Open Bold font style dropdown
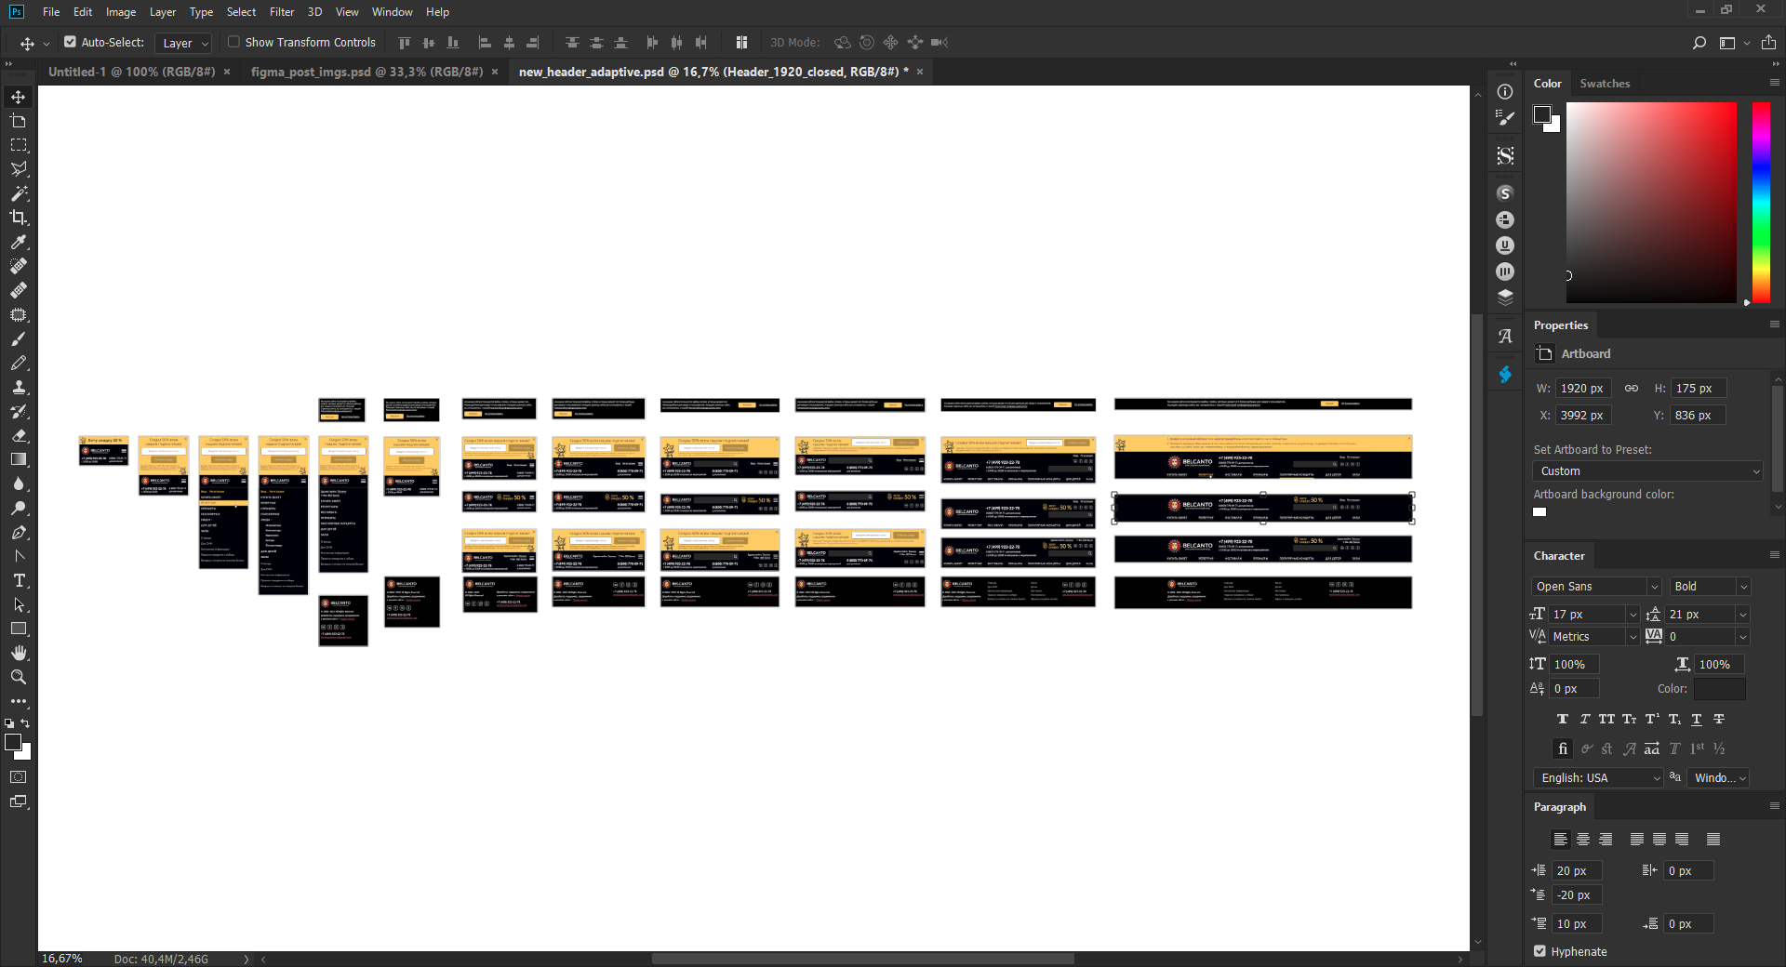1786x967 pixels. [1710, 587]
